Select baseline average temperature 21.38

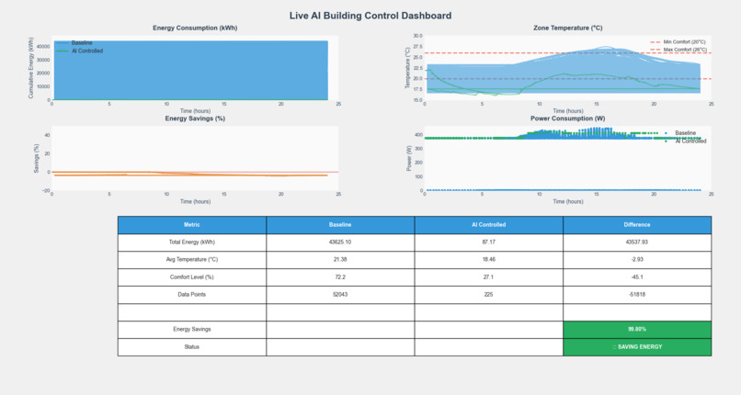[x=340, y=260]
